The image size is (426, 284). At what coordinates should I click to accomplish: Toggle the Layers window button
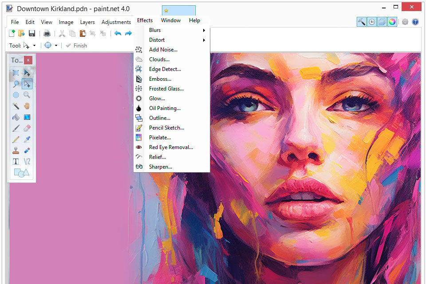pyautogui.click(x=382, y=22)
